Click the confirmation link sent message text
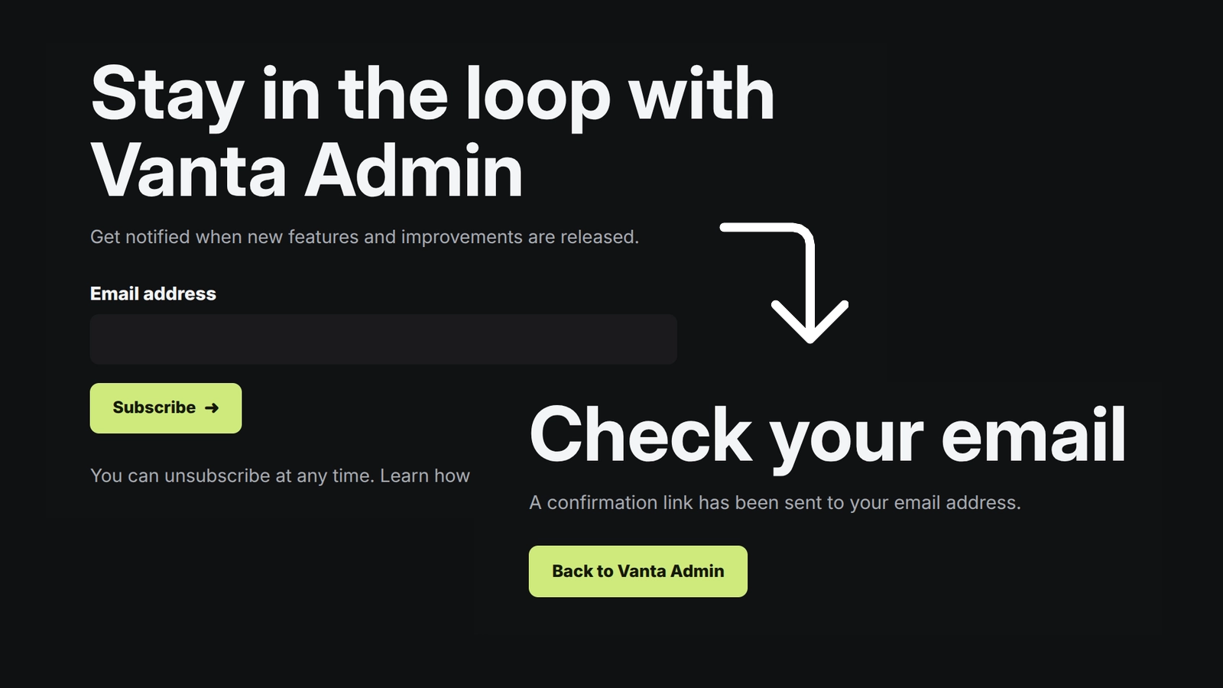 [775, 502]
